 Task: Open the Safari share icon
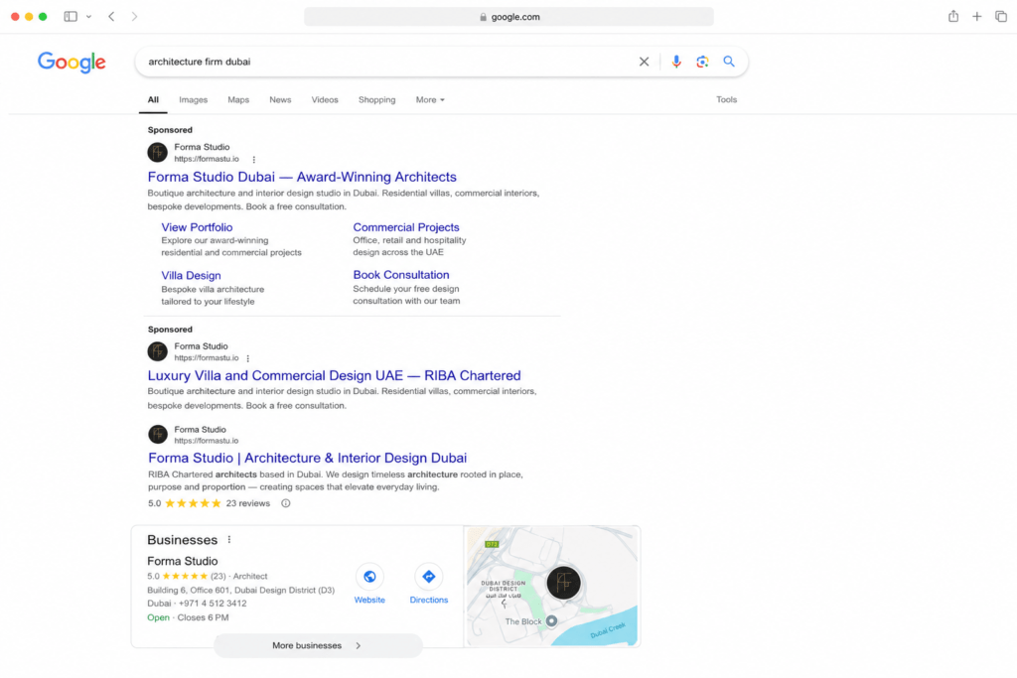coord(952,16)
